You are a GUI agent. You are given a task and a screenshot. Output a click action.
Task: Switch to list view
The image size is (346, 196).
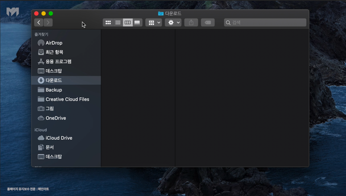point(118,22)
